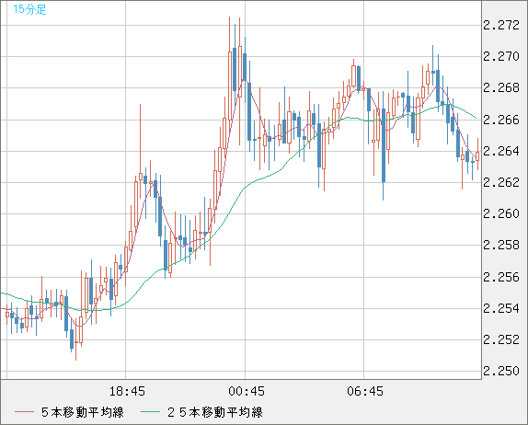This screenshot has width=528, height=425.
Task: Click the 2.250 price axis label
Action: point(501,371)
